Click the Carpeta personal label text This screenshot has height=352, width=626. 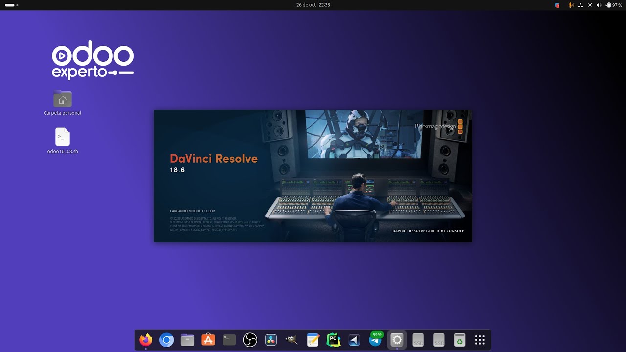[63, 113]
